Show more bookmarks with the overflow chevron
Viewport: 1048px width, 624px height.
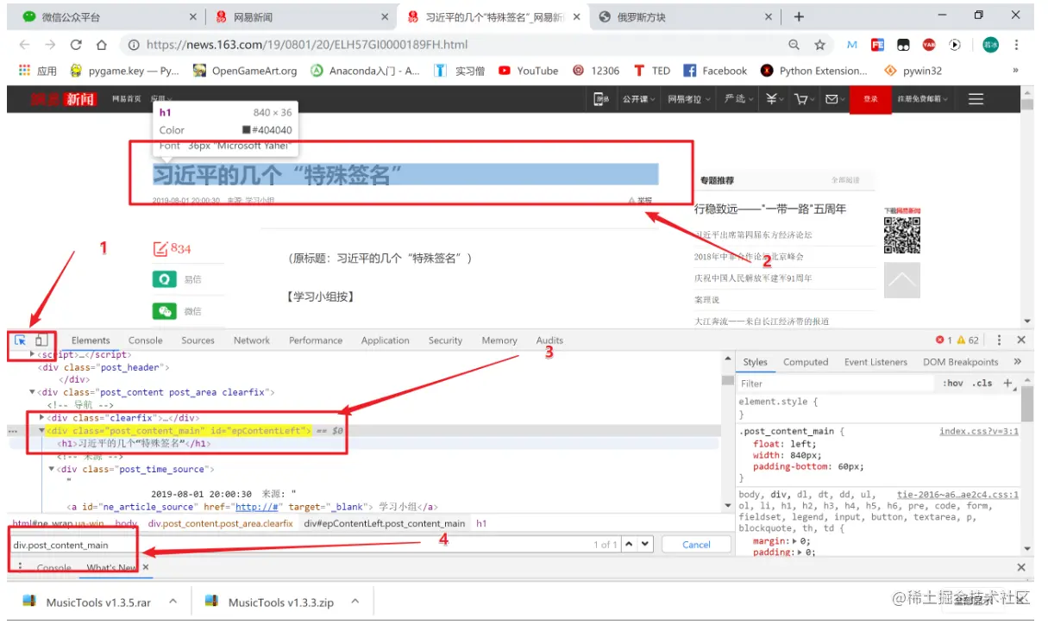click(x=1015, y=71)
